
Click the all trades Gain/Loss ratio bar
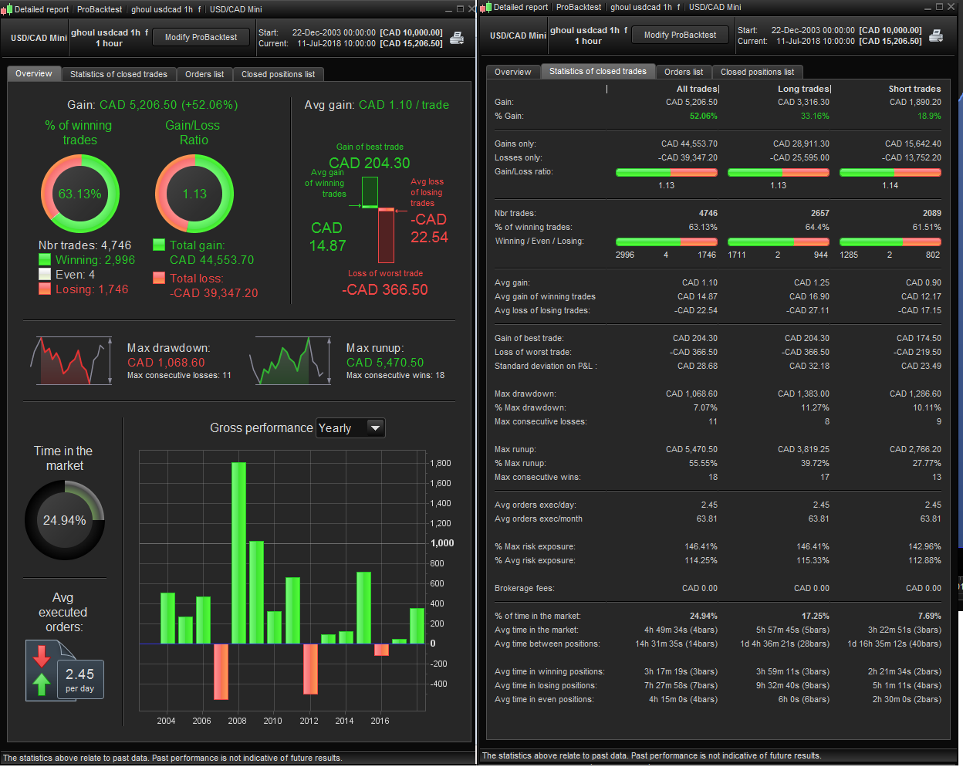click(x=667, y=172)
